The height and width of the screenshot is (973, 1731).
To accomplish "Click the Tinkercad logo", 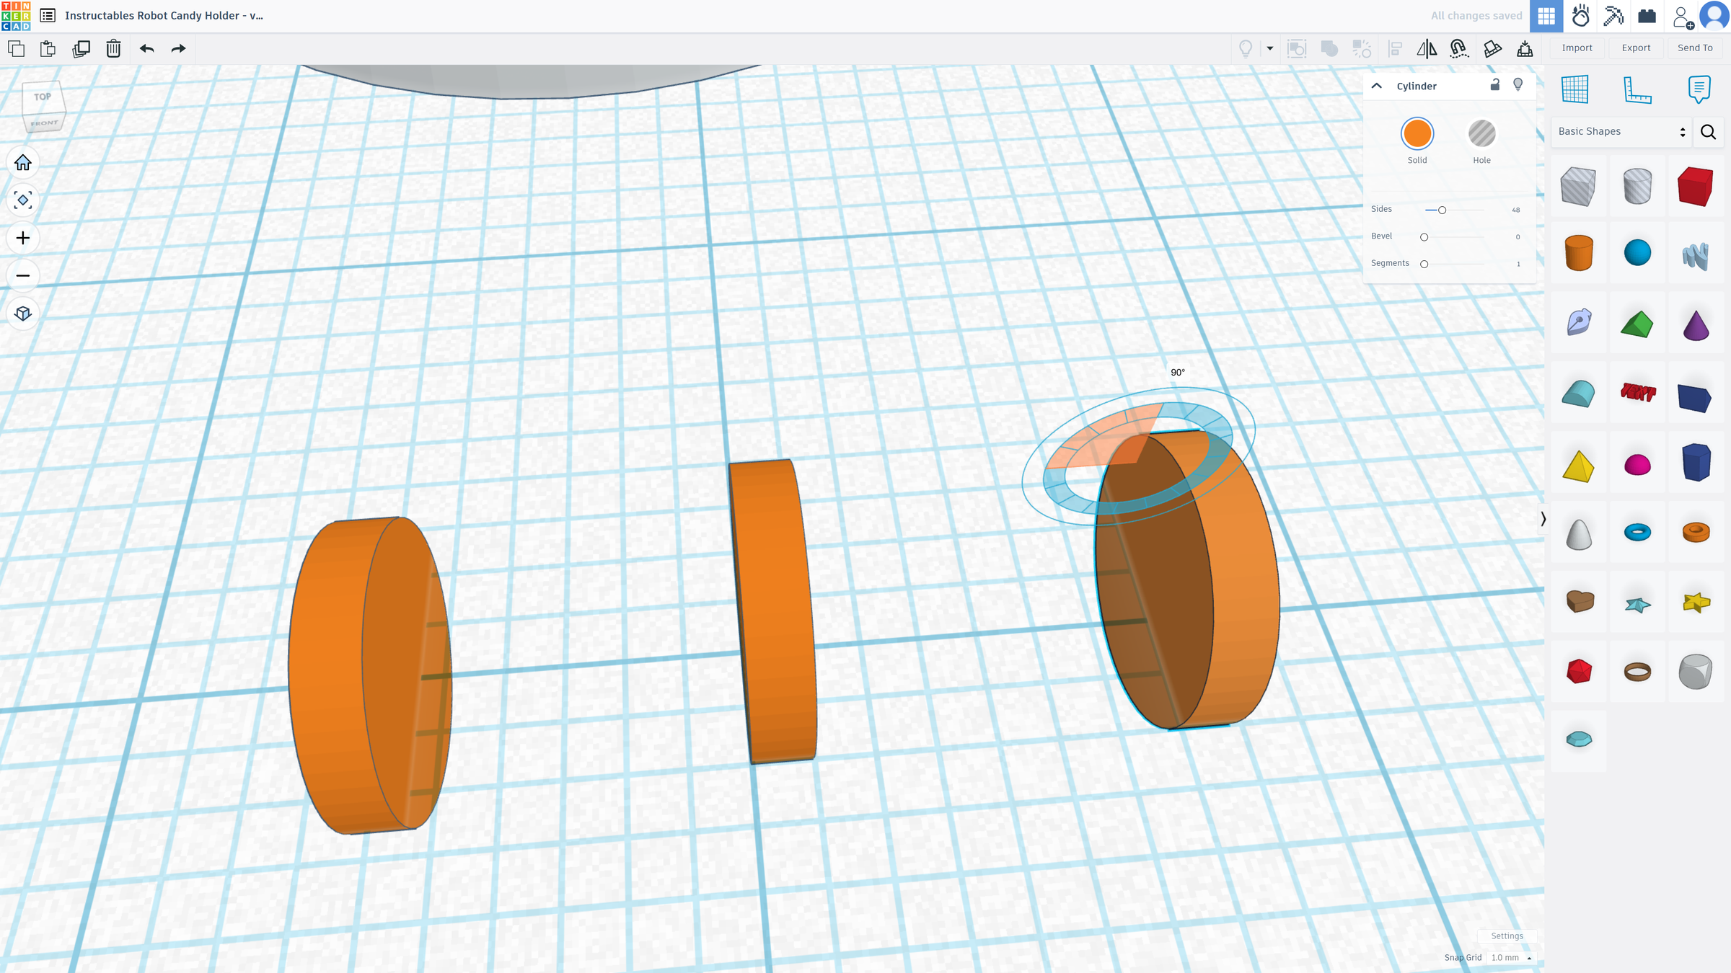I will (16, 16).
